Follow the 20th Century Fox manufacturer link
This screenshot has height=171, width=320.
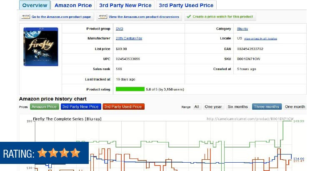[129, 38]
